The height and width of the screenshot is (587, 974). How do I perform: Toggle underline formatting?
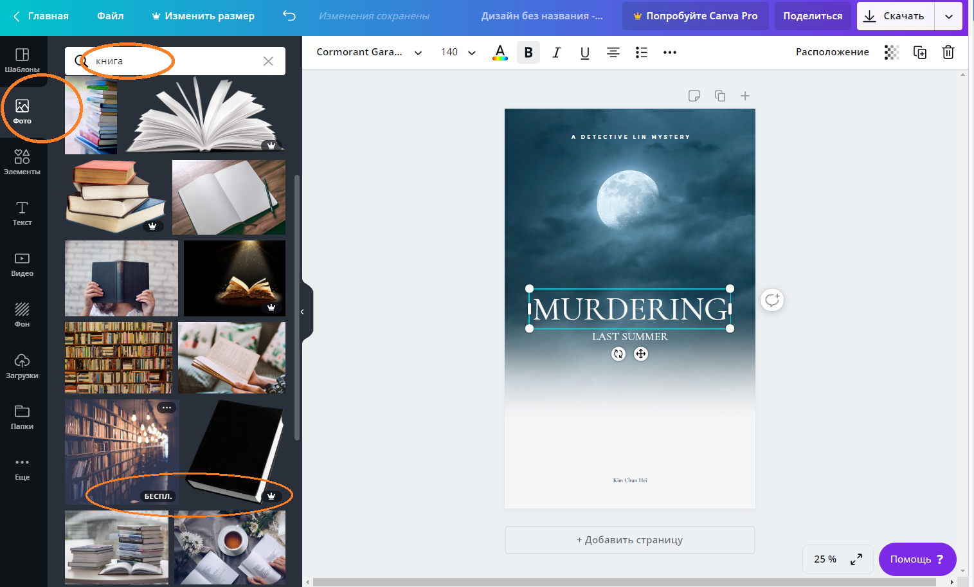584,53
